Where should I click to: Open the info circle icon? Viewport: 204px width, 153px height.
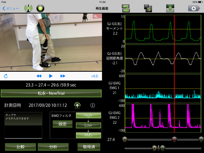(93, 105)
